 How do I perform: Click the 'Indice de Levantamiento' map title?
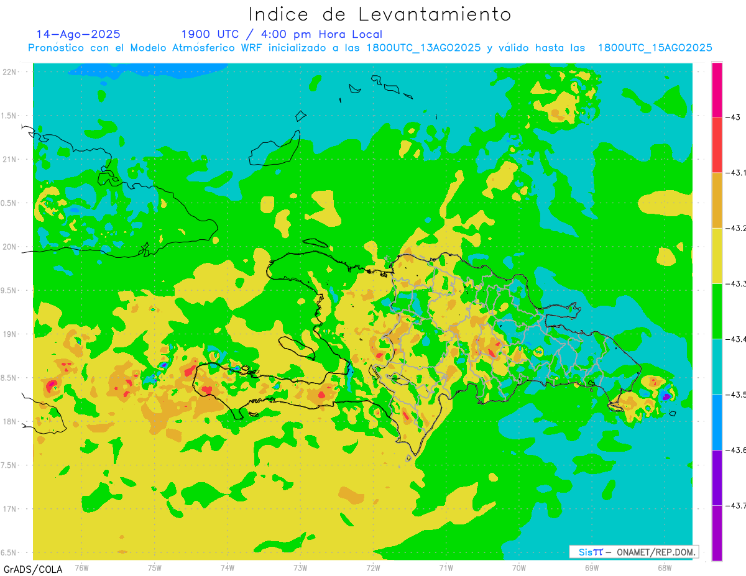pos(380,14)
